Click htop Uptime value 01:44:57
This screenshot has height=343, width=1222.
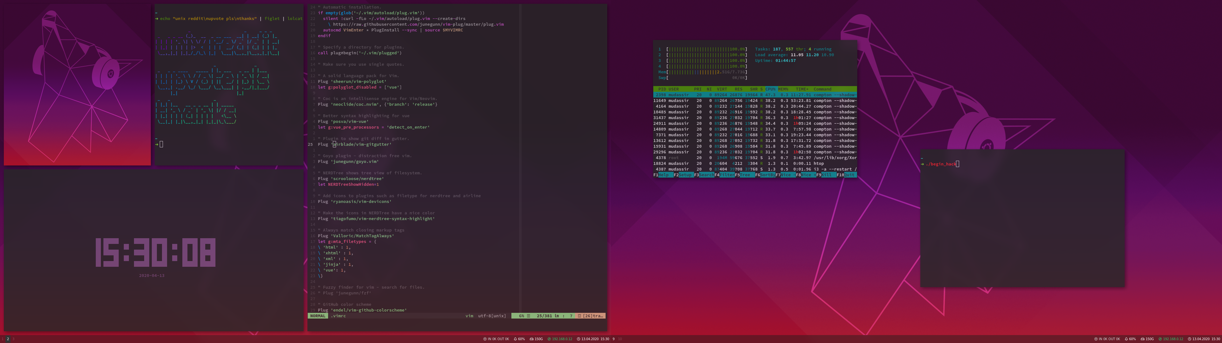[786, 61]
